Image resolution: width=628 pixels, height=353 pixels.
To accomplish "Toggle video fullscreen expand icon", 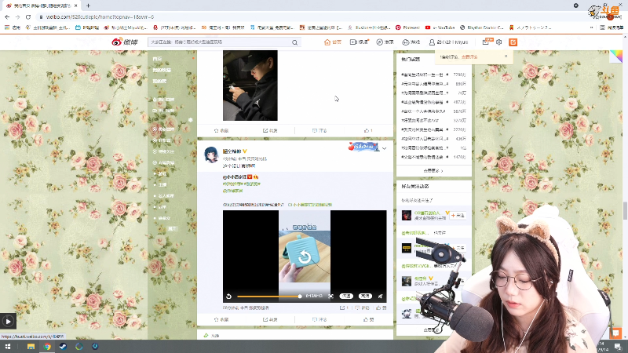I will pos(330,297).
